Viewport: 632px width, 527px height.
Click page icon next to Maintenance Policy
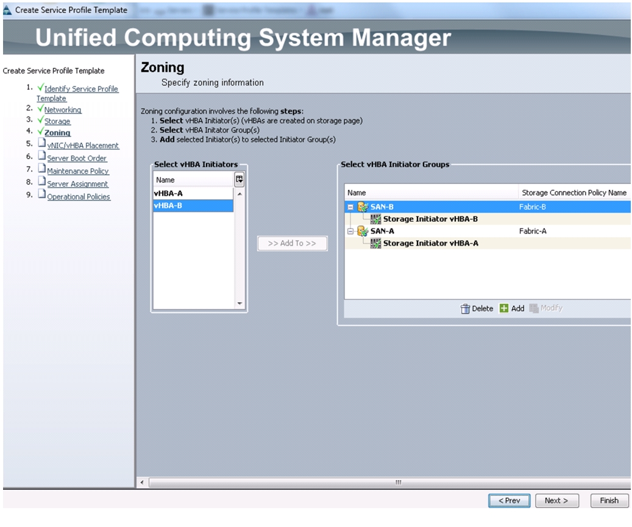point(42,168)
